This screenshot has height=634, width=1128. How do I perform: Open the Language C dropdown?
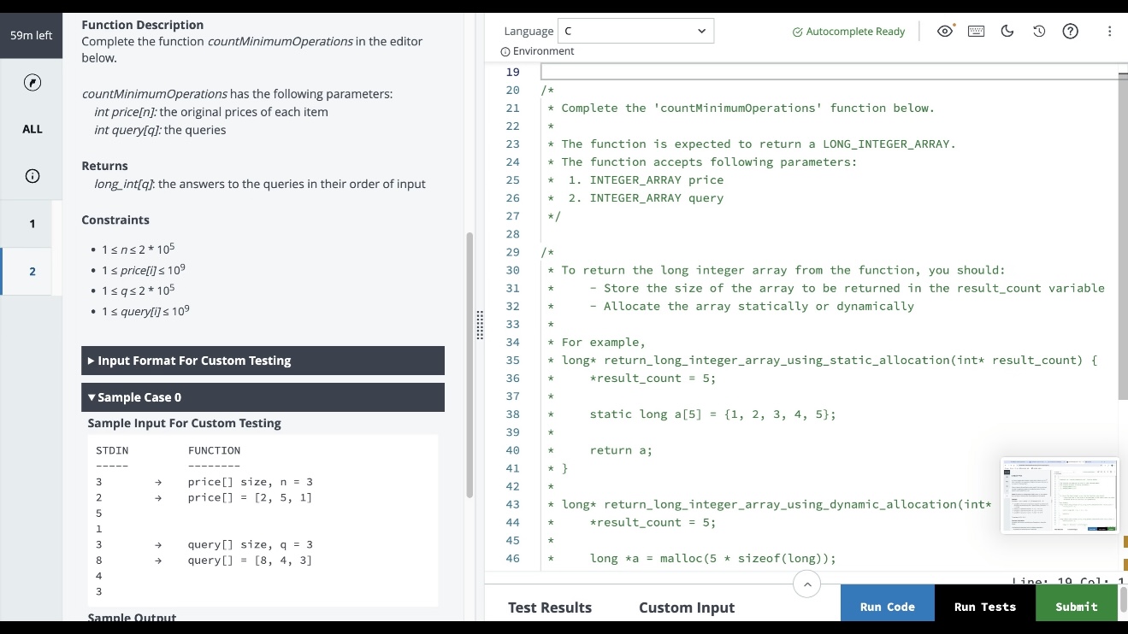click(635, 31)
